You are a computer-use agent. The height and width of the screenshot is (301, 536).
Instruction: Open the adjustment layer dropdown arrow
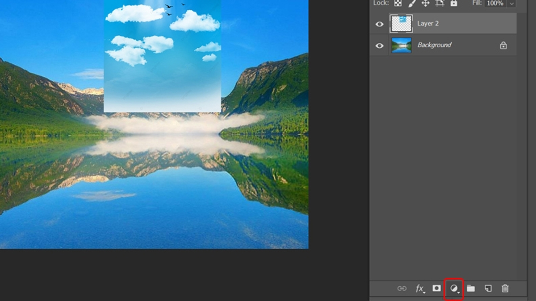[x=458, y=292]
